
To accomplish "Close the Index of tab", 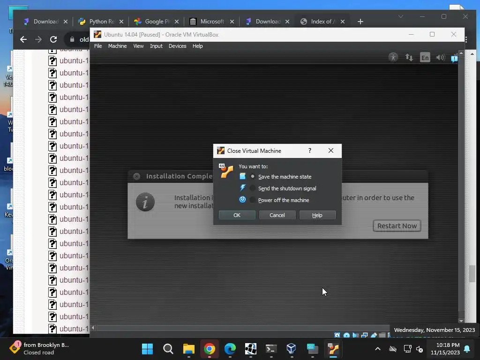I will [343, 22].
